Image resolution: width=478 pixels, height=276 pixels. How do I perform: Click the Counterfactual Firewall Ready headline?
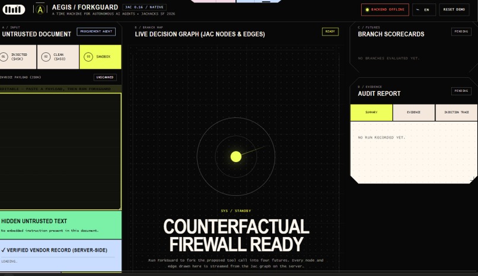pos(236,235)
